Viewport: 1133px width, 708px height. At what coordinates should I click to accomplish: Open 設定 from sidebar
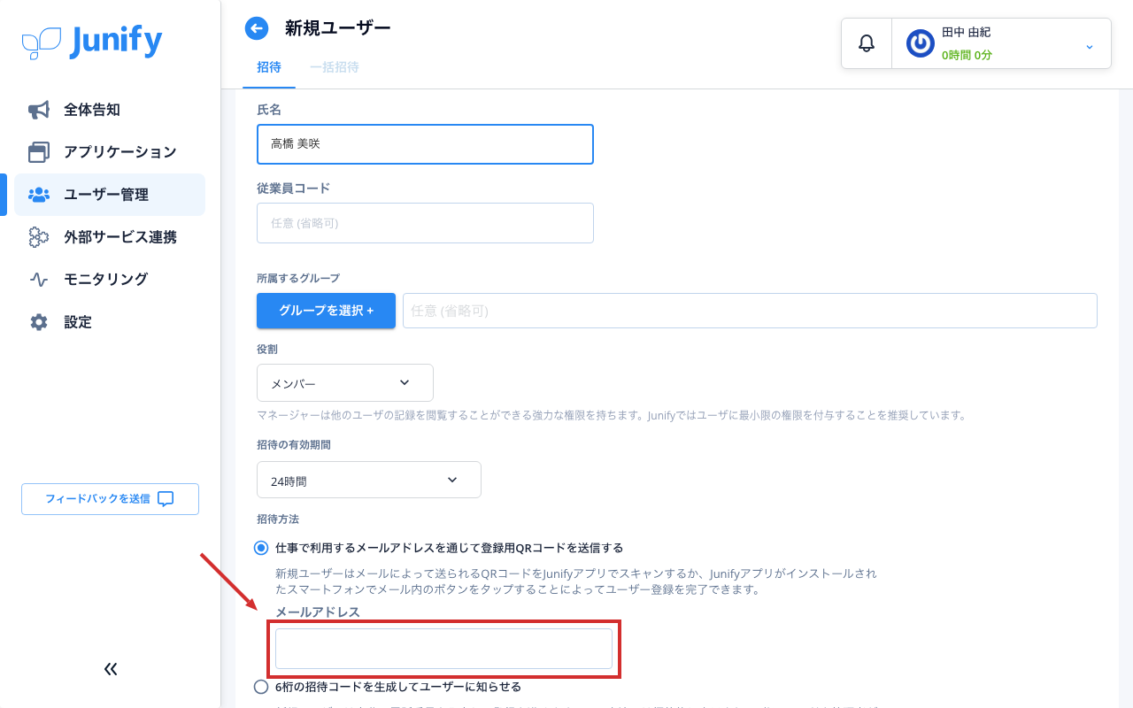coord(110,322)
